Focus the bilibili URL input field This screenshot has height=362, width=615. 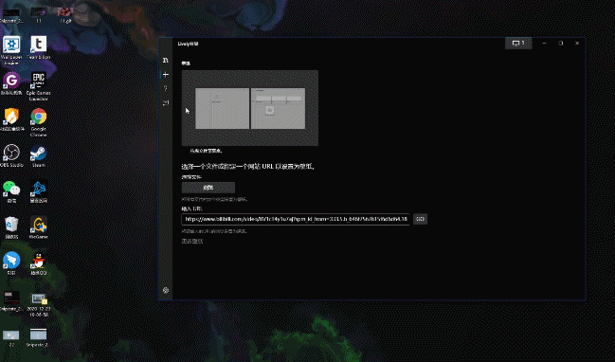296,219
